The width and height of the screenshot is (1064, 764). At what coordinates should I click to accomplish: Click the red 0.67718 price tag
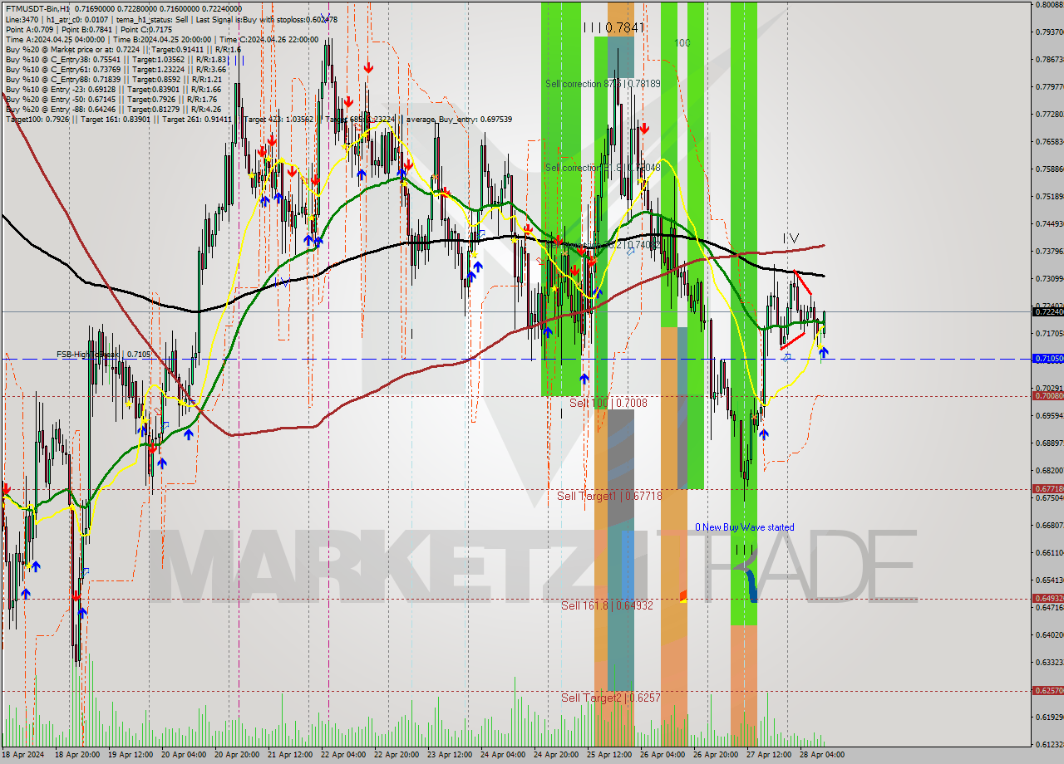[x=1047, y=489]
